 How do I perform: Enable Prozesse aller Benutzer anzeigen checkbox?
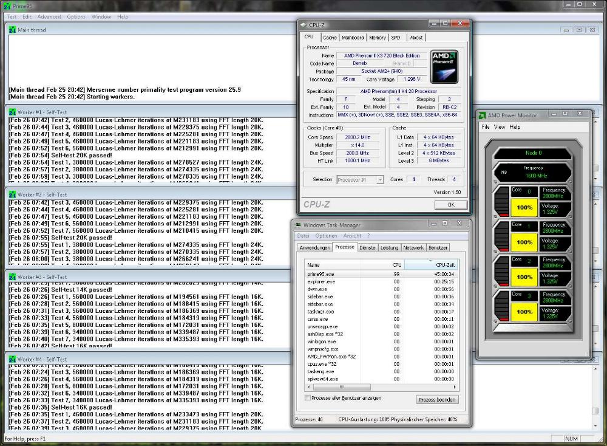point(308,398)
